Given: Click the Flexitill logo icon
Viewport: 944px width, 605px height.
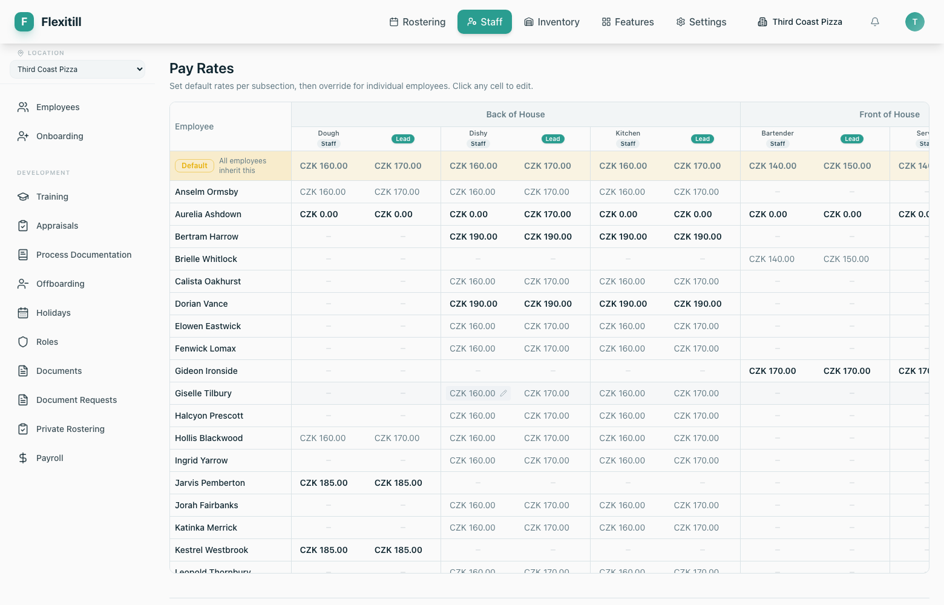Looking at the screenshot, I should pyautogui.click(x=24, y=22).
